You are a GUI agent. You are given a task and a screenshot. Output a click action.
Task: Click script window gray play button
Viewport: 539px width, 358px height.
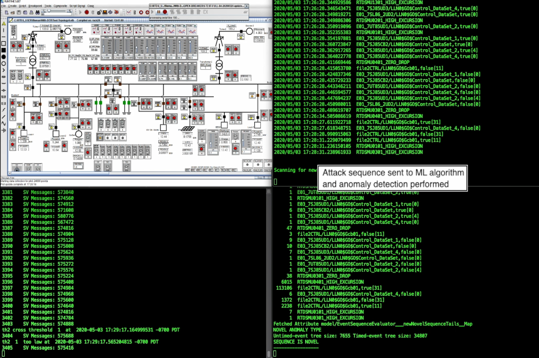pos(152,12)
